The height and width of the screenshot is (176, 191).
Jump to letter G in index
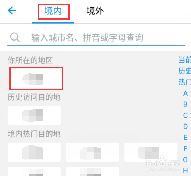pos(186,160)
